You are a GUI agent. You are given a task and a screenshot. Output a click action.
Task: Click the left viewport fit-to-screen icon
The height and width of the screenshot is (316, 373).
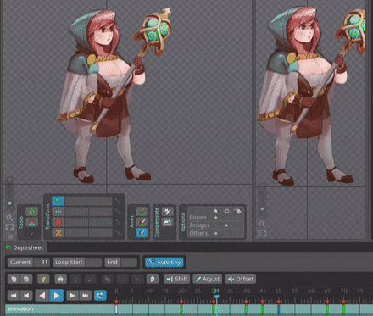click(x=9, y=227)
